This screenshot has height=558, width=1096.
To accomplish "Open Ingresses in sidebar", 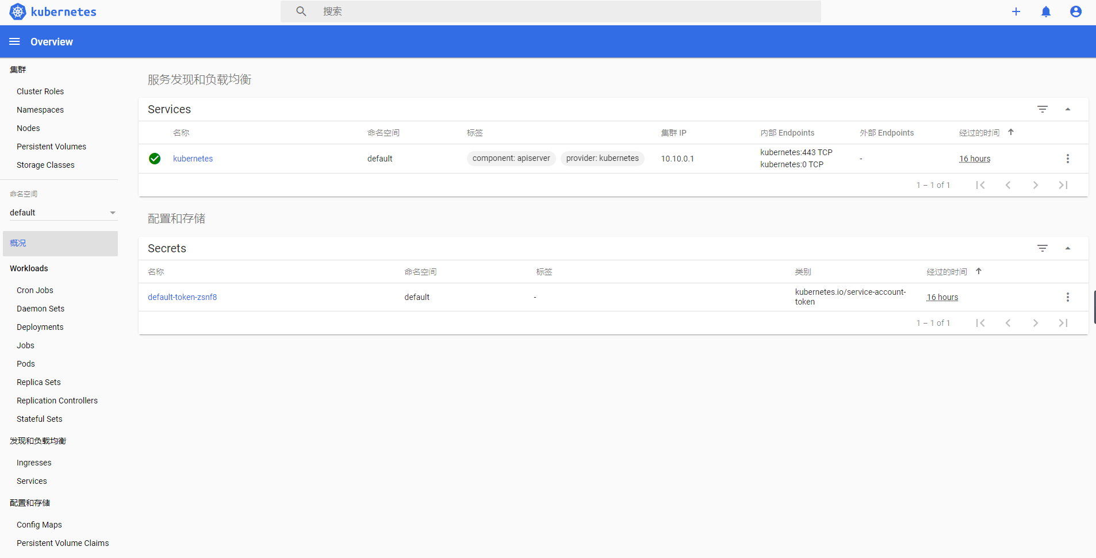I will tap(34, 463).
